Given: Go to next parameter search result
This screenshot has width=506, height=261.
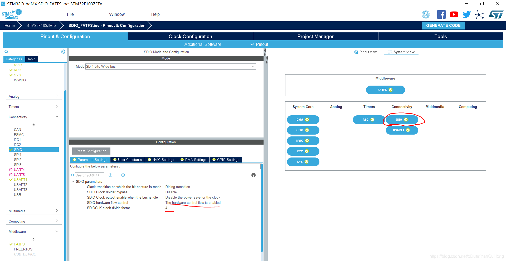Looking at the screenshot, I should click(x=123, y=175).
